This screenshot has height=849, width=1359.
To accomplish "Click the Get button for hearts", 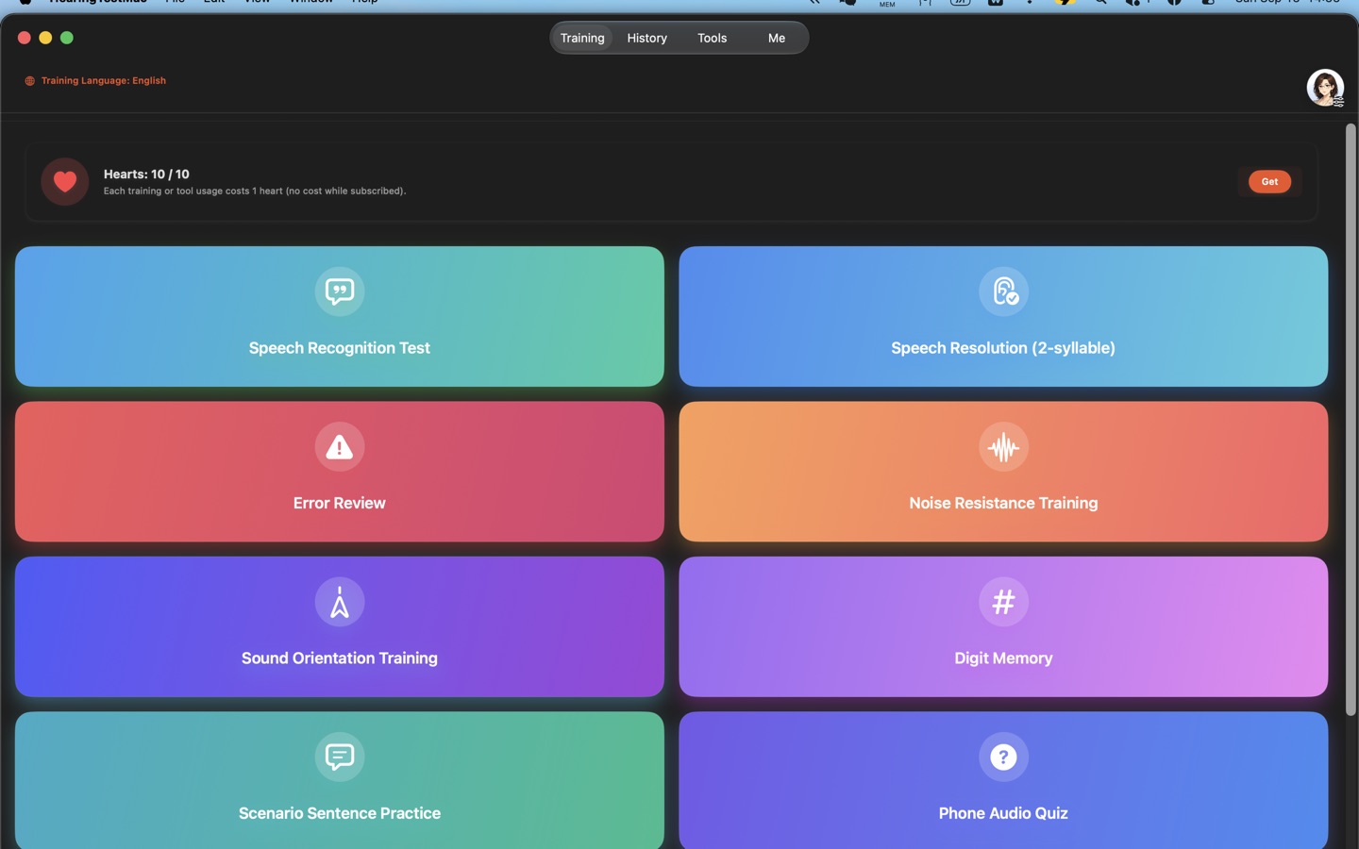I will [1269, 181].
